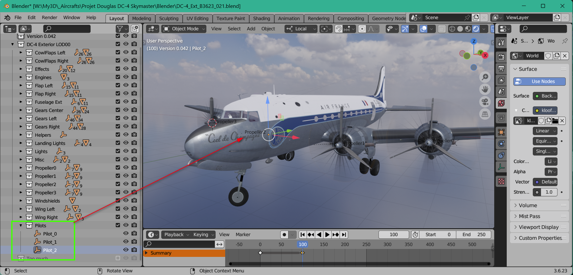Viewport: 573px width, 275px height.
Task: Open image file with the folder icon
Action: 555,121
